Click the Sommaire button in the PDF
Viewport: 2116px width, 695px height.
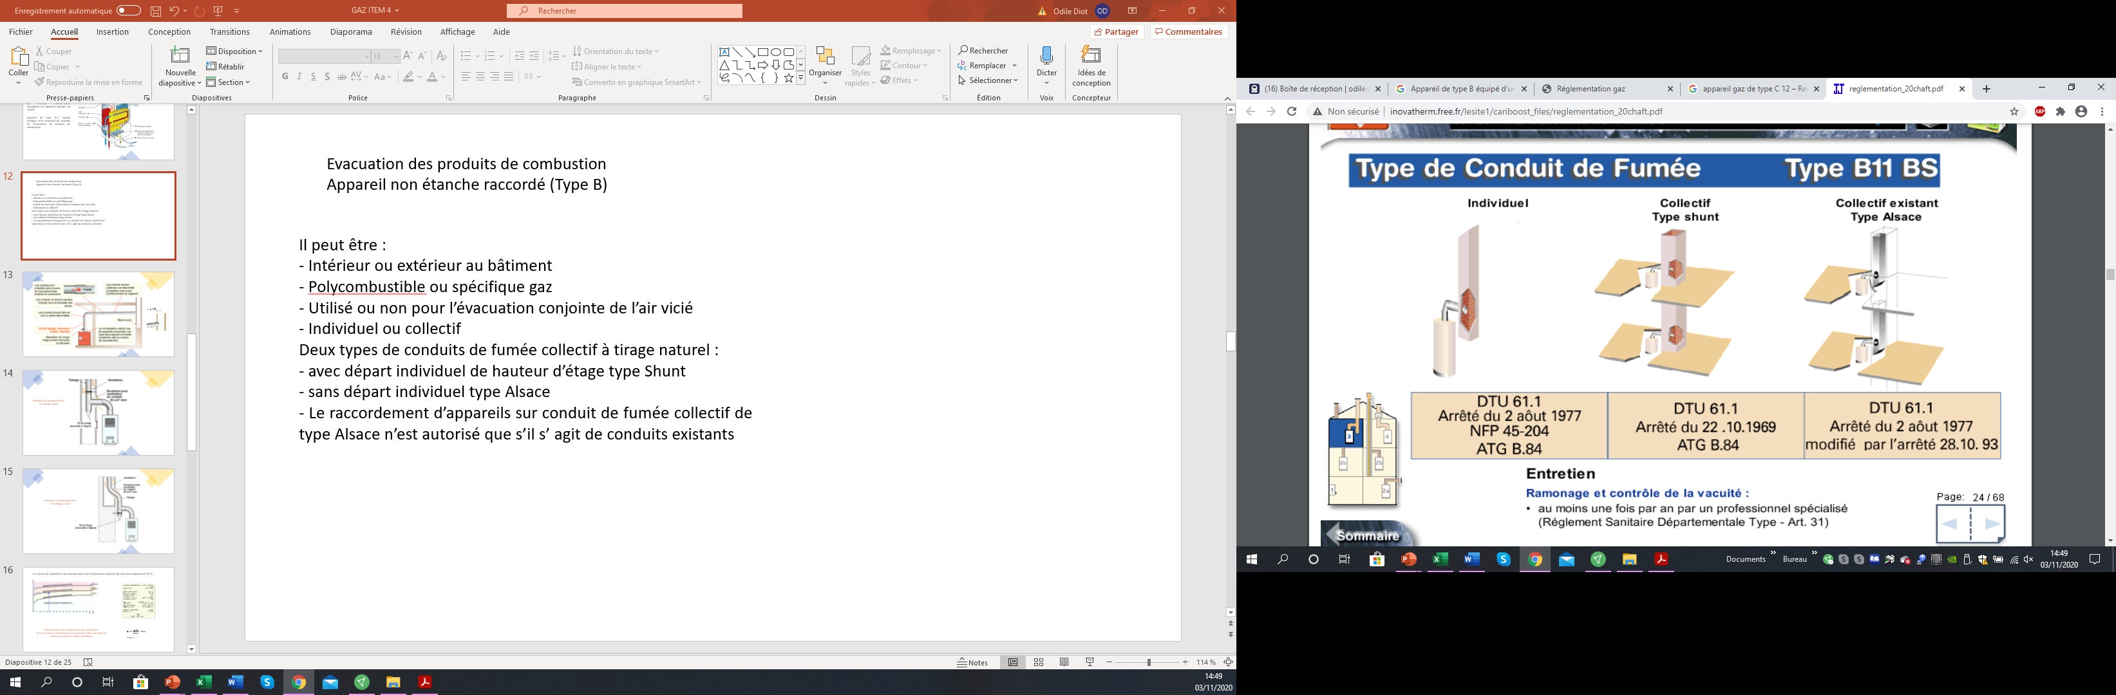tap(1368, 535)
